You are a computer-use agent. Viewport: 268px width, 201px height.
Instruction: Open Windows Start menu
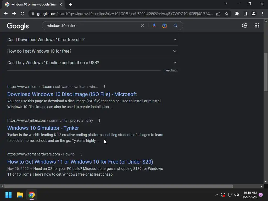pos(8,195)
